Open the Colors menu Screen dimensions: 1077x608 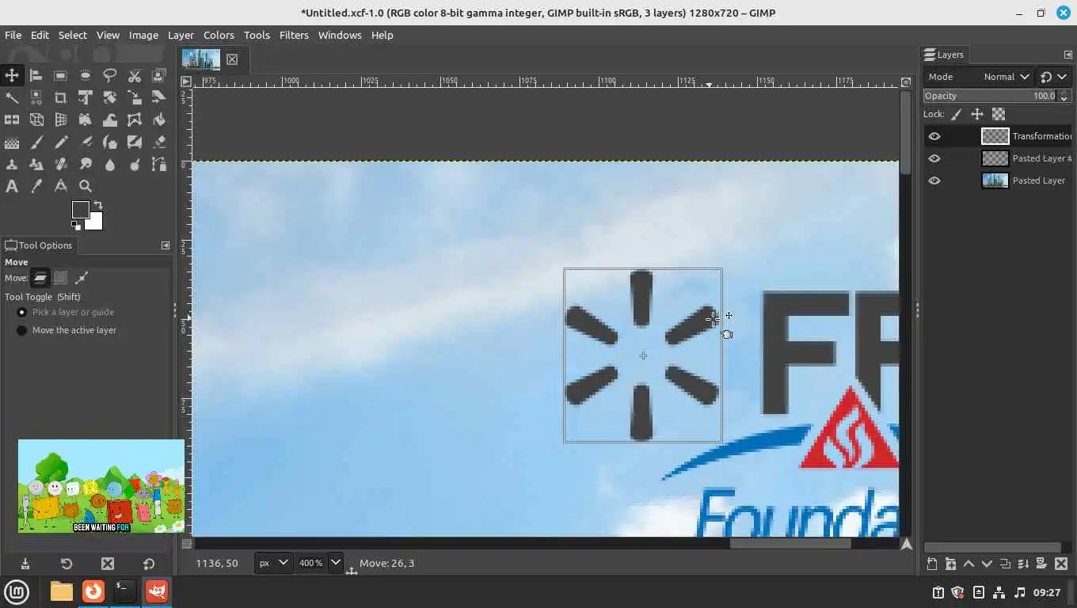click(x=219, y=35)
